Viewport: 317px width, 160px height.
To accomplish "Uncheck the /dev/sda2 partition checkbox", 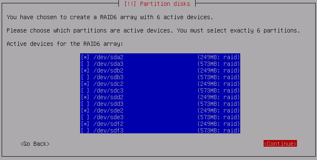I will click(x=85, y=57).
